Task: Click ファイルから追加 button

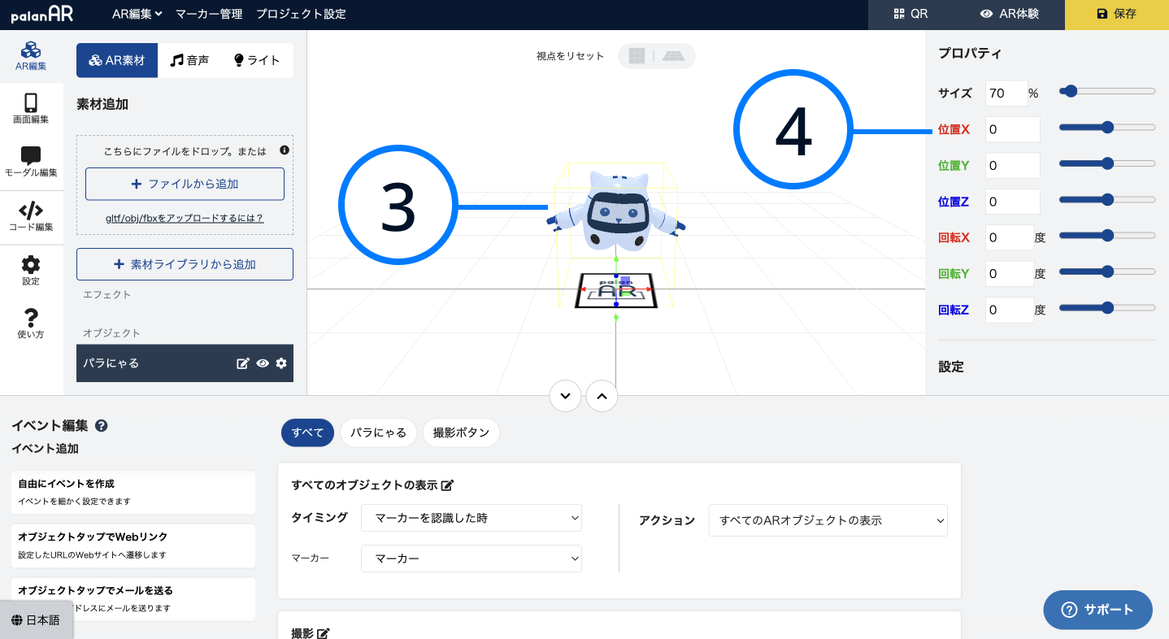Action: 185,184
